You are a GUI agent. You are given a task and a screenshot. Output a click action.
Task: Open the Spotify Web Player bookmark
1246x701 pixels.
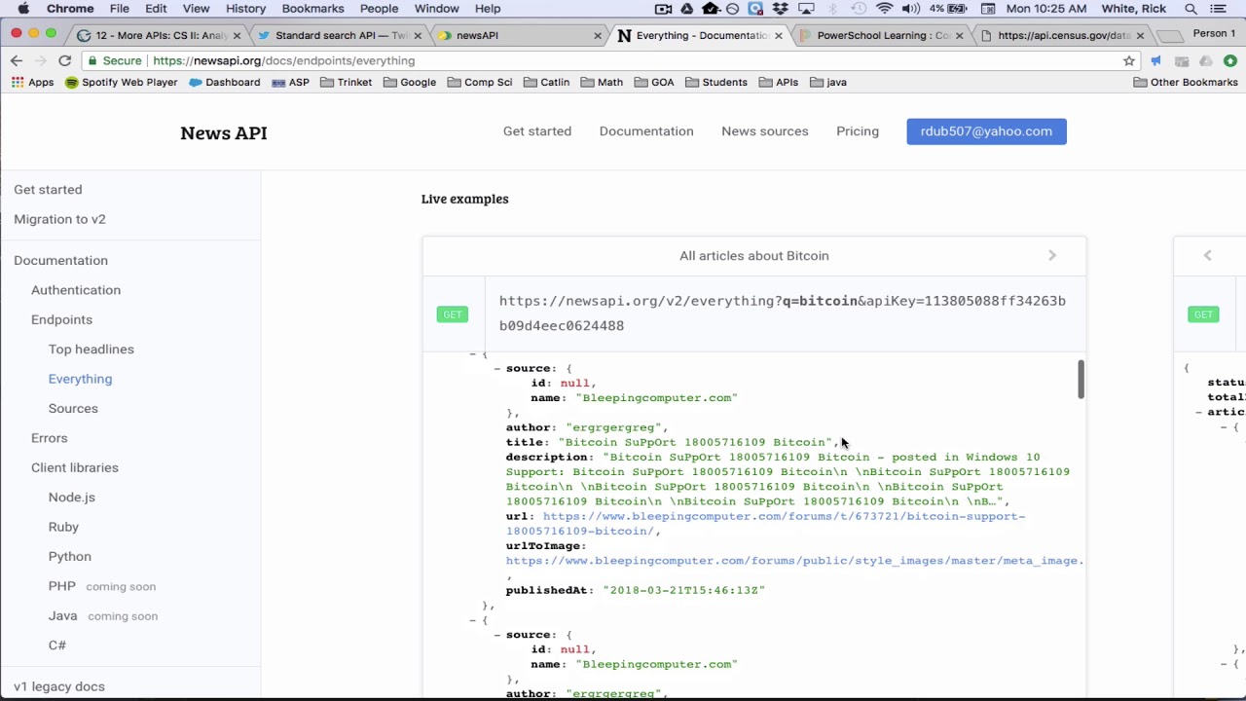point(121,82)
